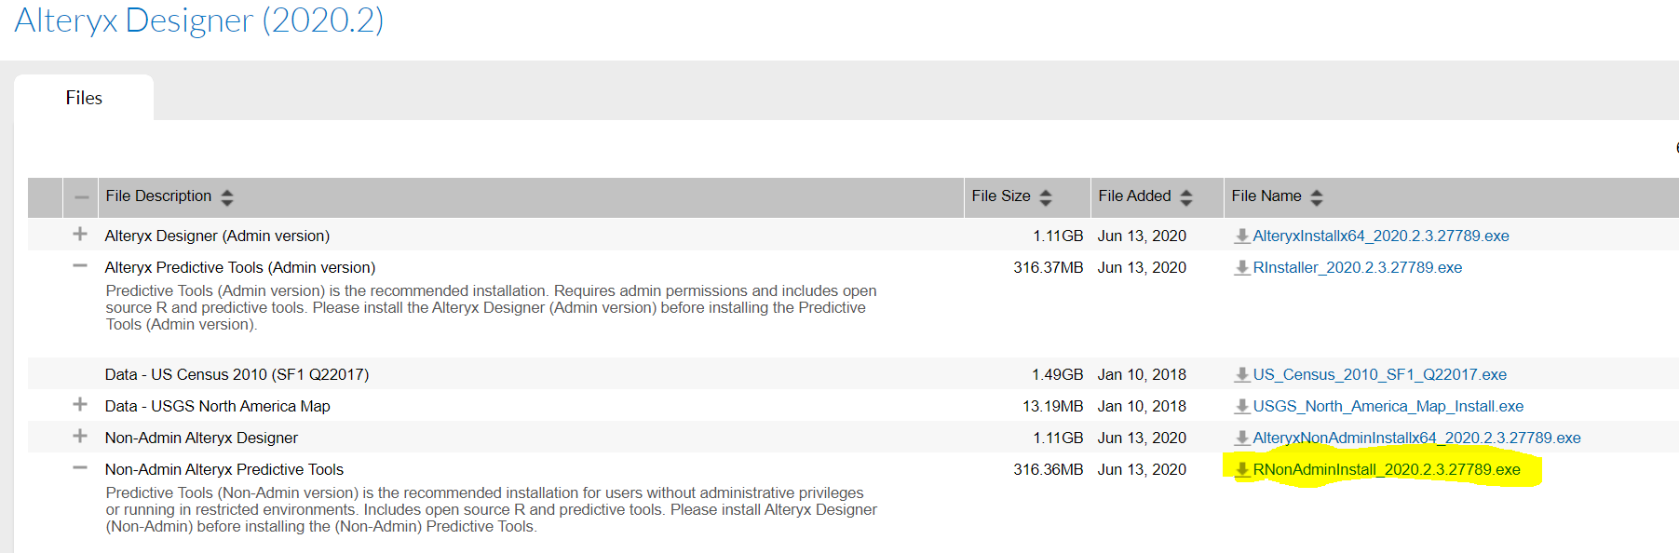
Task: Expand Non-Admin Alteryx Designer row
Action: tap(80, 437)
